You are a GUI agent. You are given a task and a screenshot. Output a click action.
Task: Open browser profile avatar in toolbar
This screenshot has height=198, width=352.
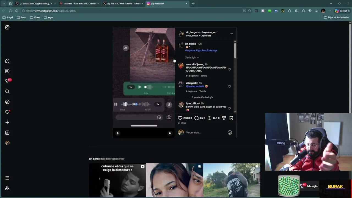323,11
